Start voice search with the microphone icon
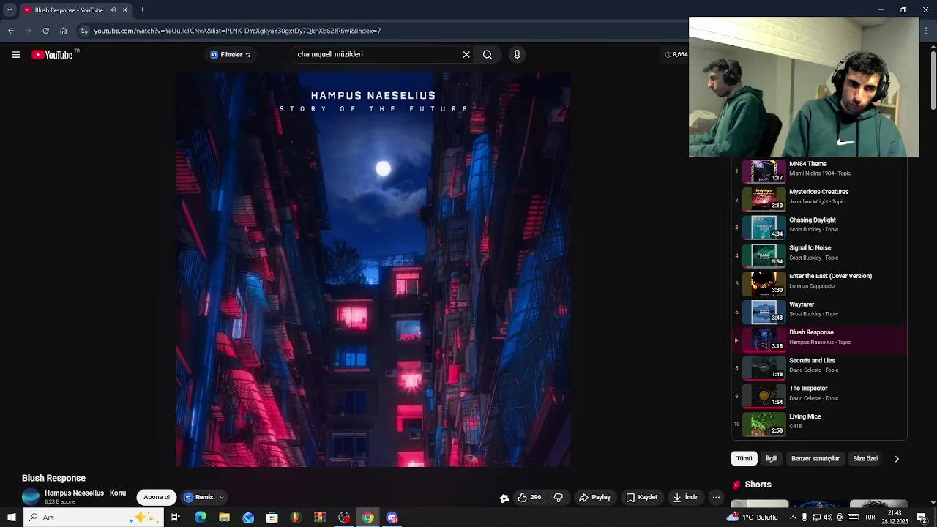 tap(517, 54)
